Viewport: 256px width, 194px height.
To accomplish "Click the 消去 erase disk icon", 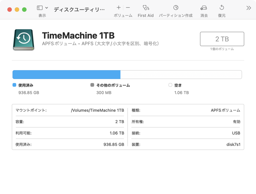I will click(204, 8).
